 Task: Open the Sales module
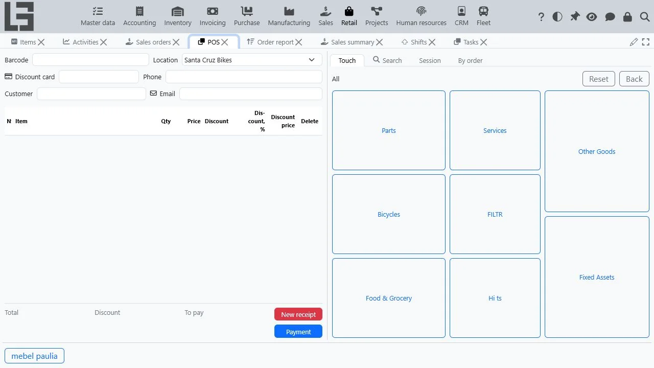click(x=325, y=16)
